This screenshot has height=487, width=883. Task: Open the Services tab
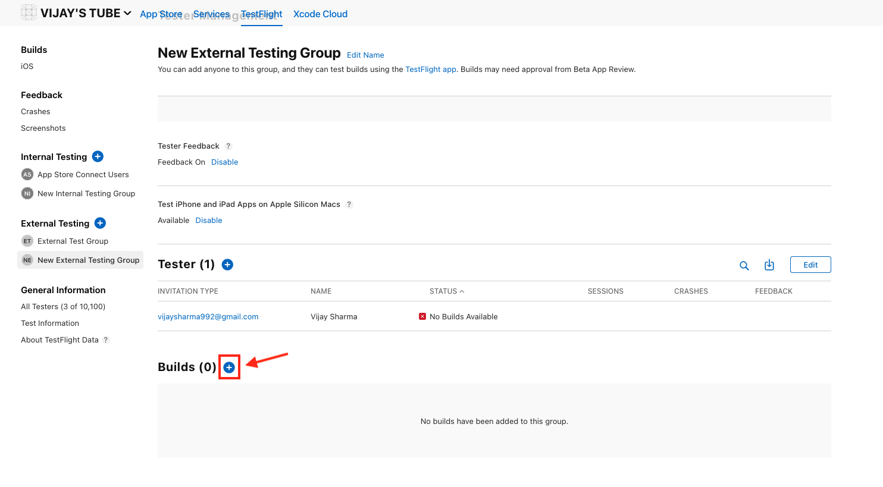coord(211,14)
